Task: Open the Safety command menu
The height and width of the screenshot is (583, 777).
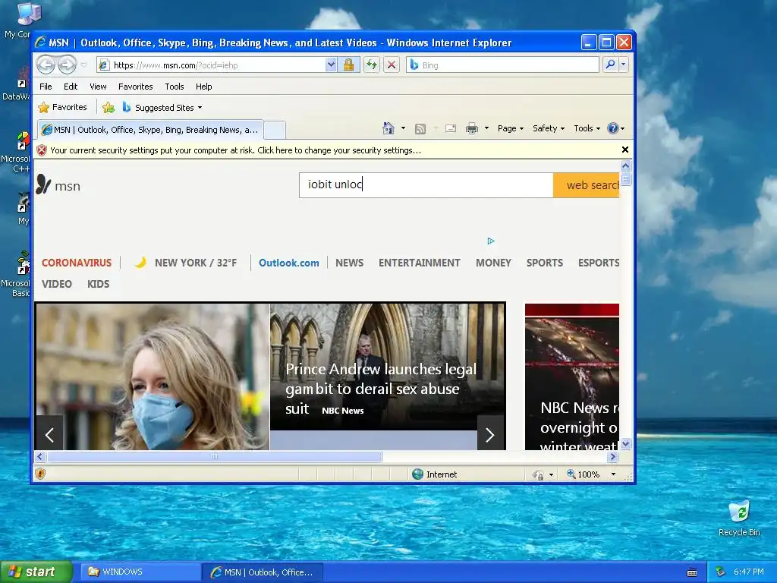Action: pyautogui.click(x=549, y=128)
